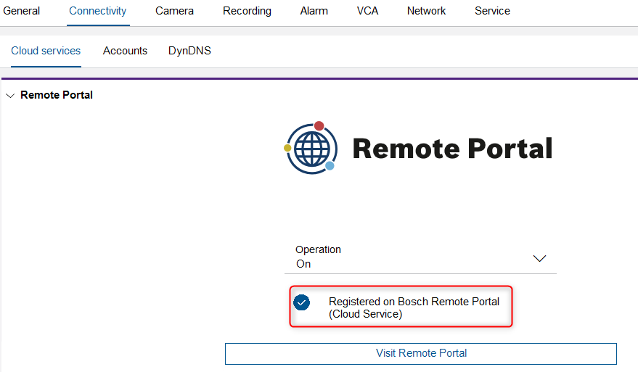Go to the Recording tab
The width and height of the screenshot is (638, 372).
[247, 11]
